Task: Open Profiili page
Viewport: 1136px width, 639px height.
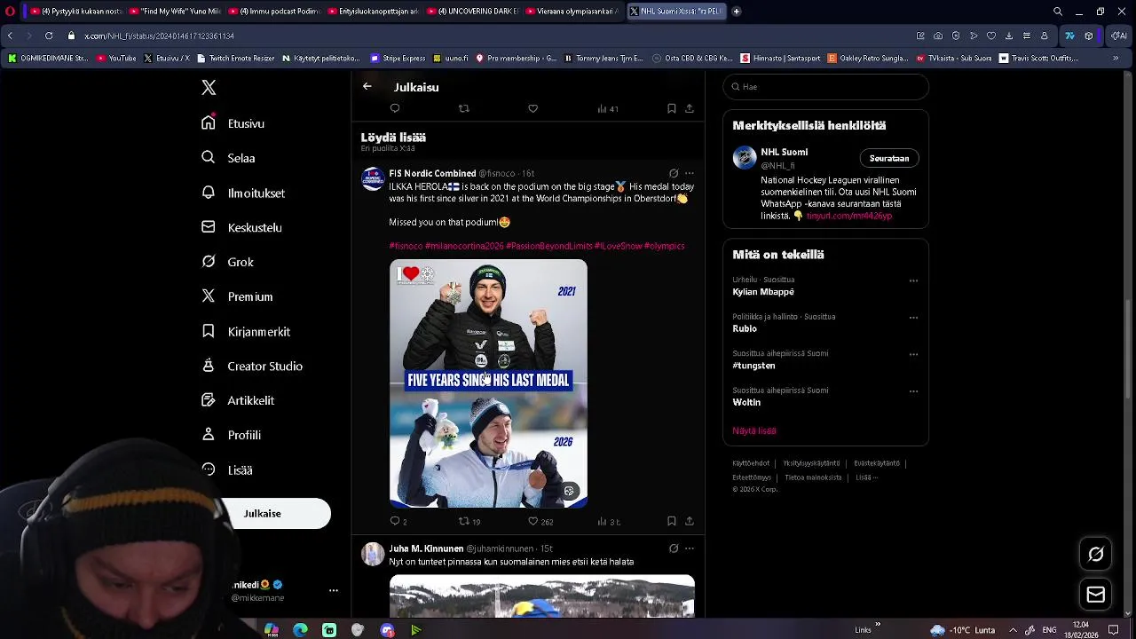Action: coord(231,435)
